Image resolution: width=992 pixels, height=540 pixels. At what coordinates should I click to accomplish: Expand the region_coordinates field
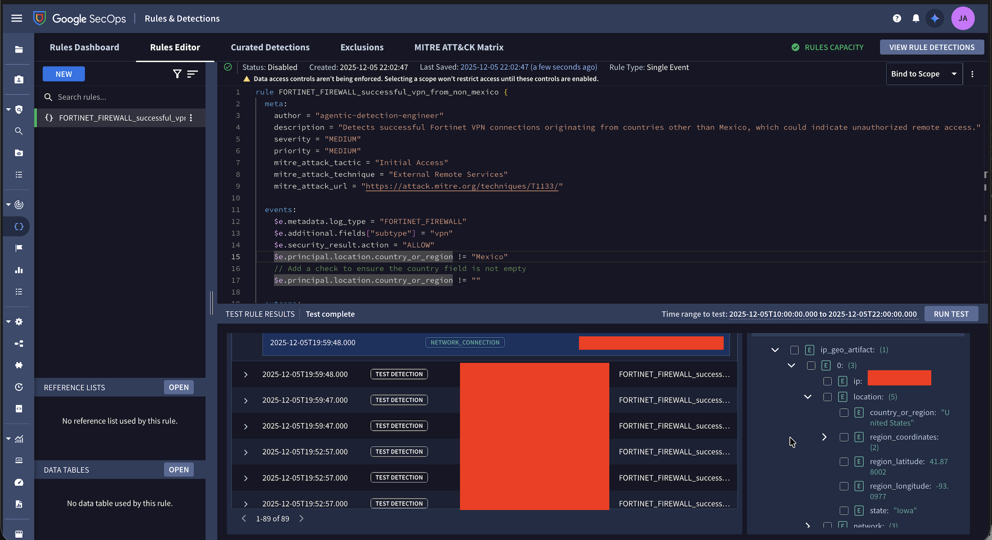(x=824, y=437)
